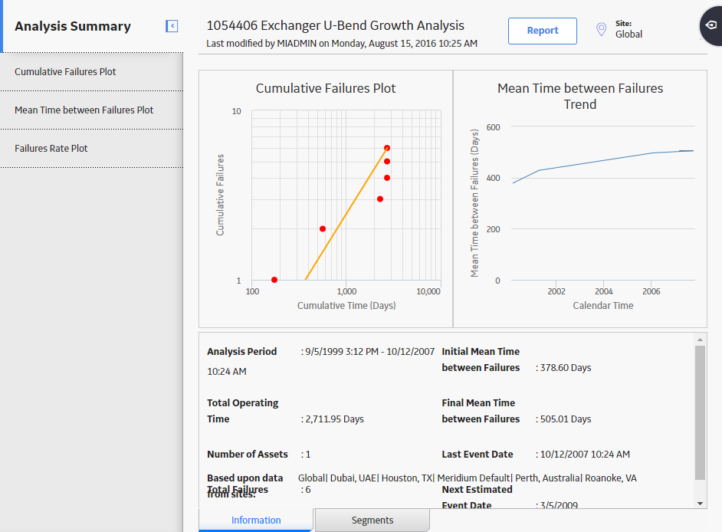The height and width of the screenshot is (532, 722).
Task: Click the Calendar Time axis label
Action: click(x=602, y=305)
